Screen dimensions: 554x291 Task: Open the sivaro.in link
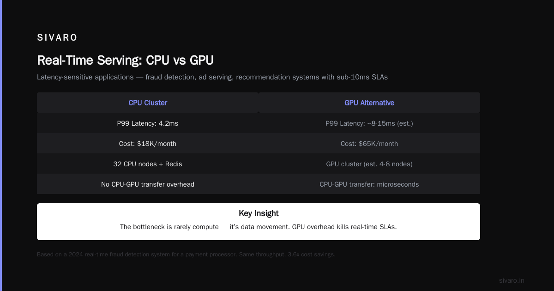pyautogui.click(x=512, y=280)
